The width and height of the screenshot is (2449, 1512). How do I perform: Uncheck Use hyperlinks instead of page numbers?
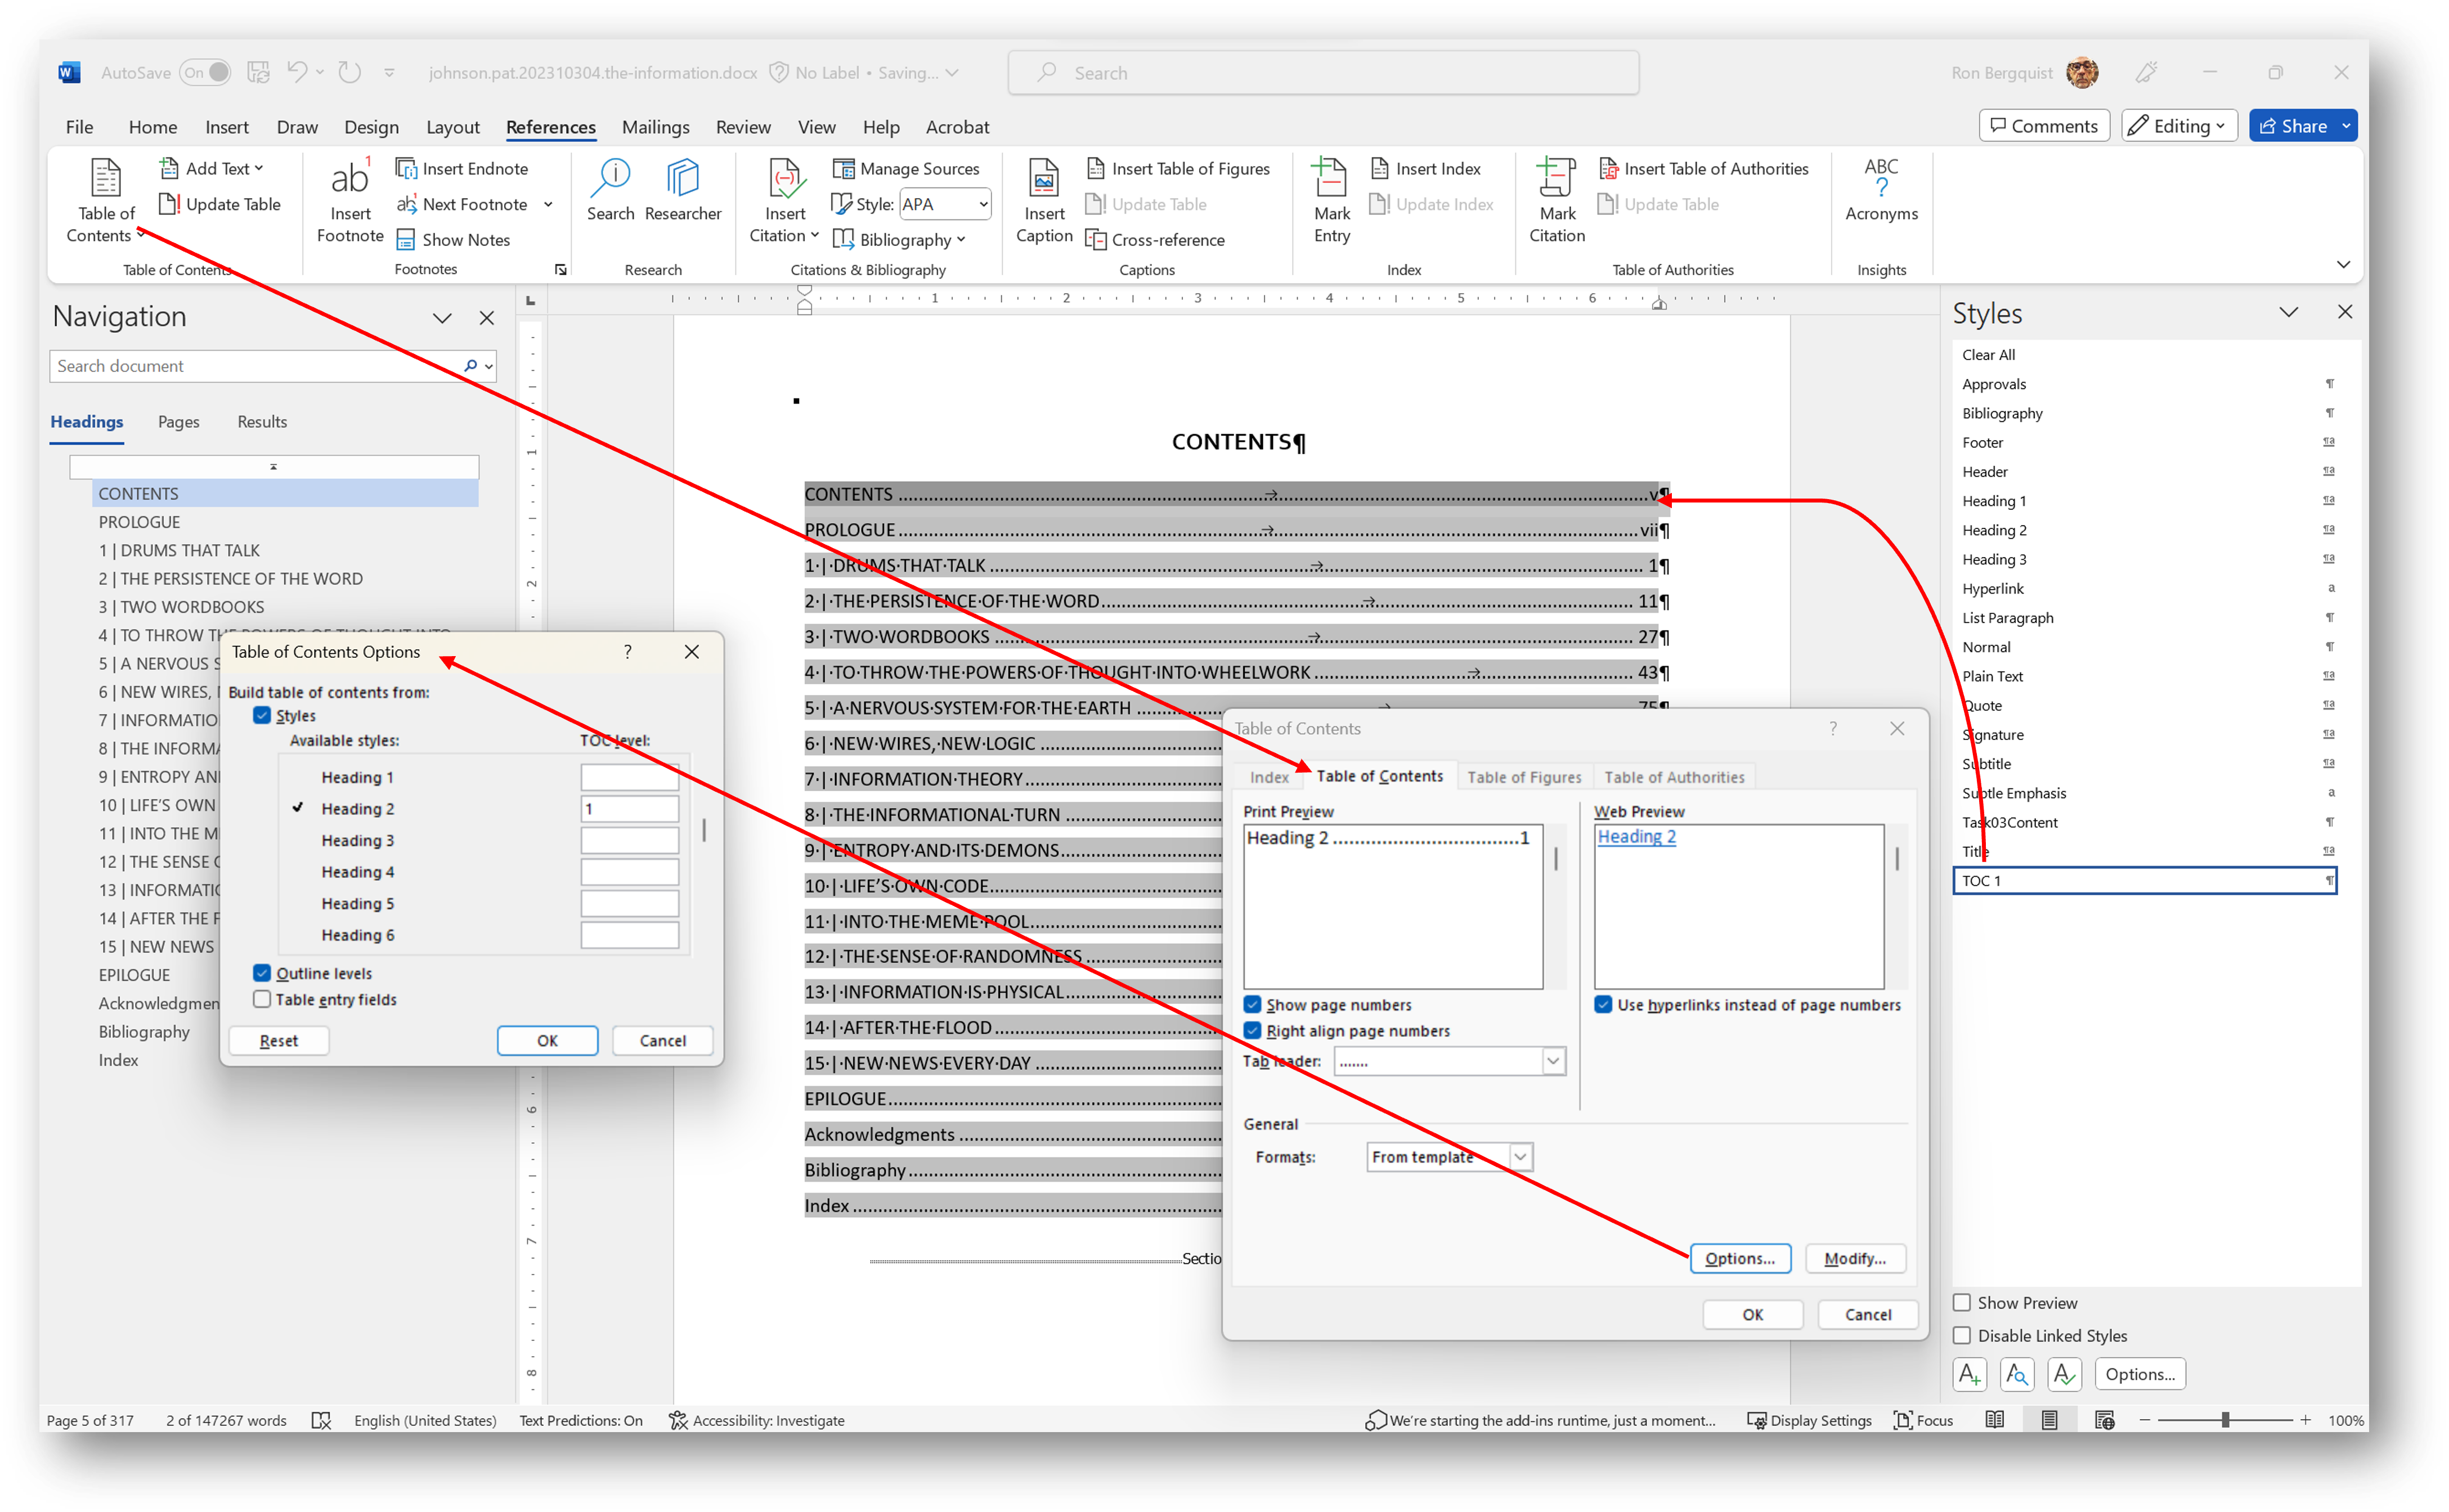pyautogui.click(x=1603, y=1004)
